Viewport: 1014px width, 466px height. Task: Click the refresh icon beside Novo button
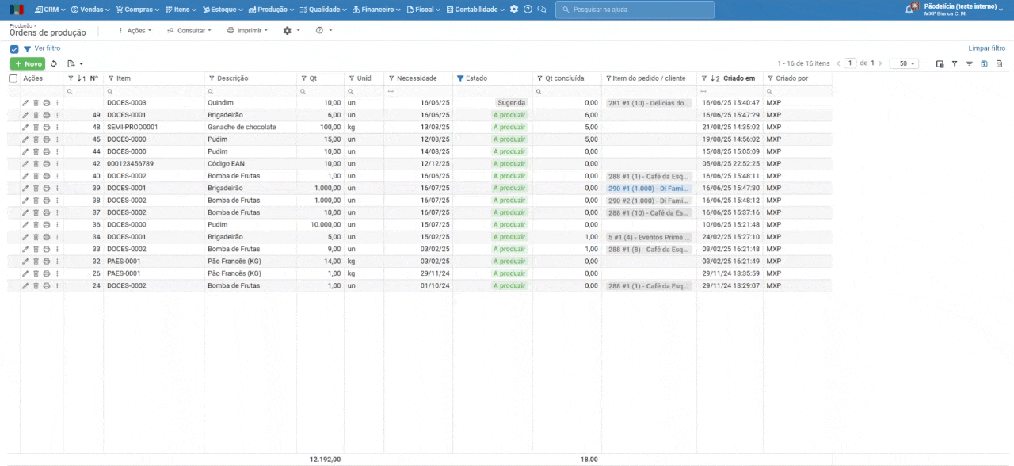point(54,63)
